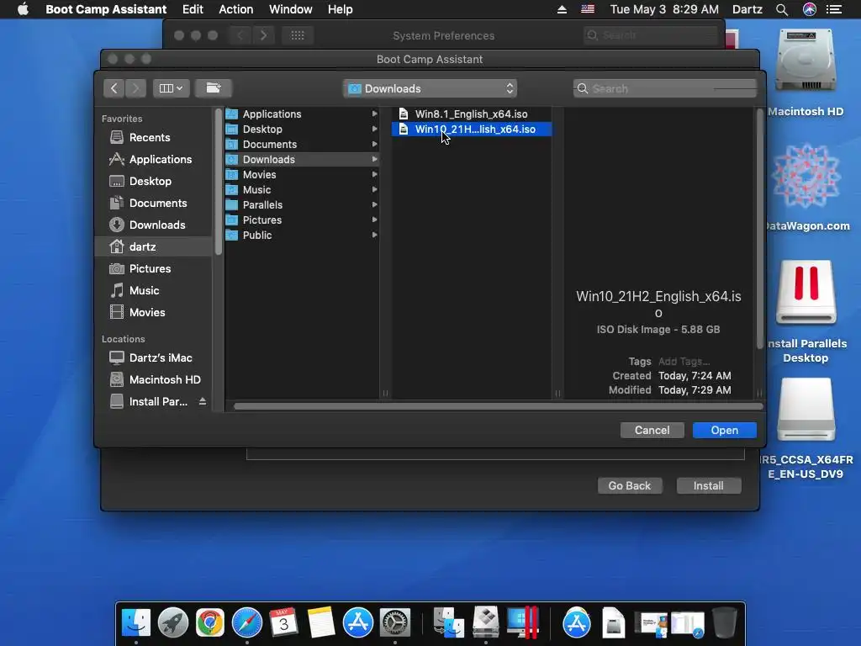Open the Window menu
Image resolution: width=861 pixels, height=646 pixels.
290,9
